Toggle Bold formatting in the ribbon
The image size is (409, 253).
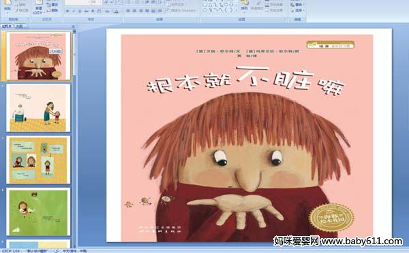pyautogui.click(x=67, y=11)
